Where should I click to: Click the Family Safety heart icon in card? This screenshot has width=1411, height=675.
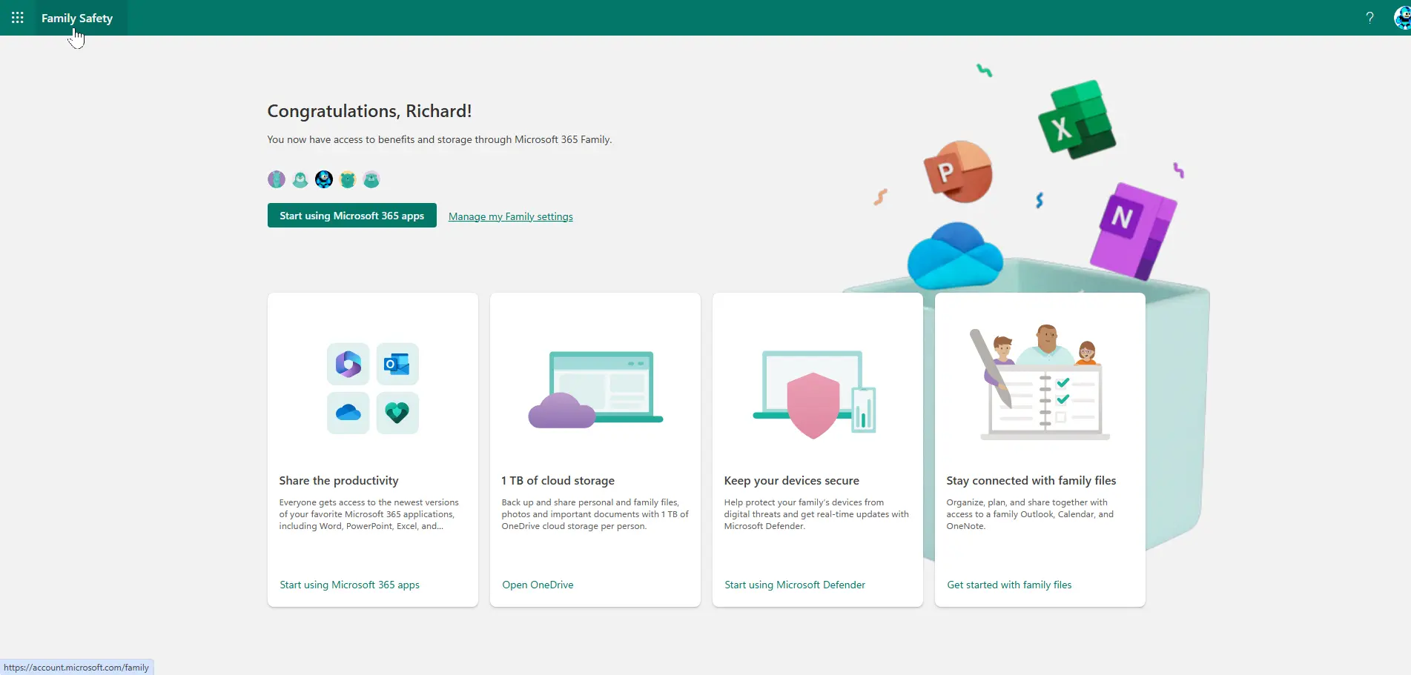397,413
